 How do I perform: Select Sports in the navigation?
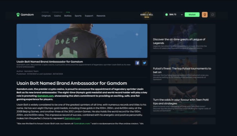(x=78, y=16)
